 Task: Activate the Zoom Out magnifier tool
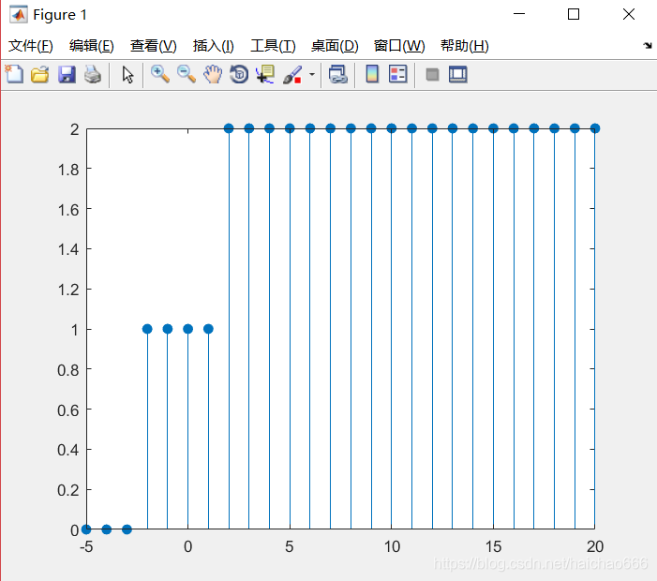pos(186,75)
